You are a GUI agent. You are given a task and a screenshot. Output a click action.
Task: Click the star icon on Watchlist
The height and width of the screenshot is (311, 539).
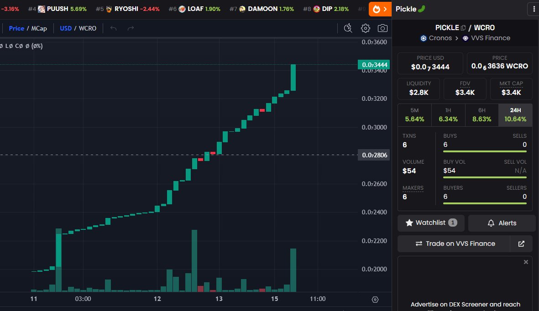409,223
